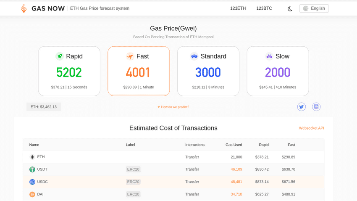
Task: Click the GAS NOW Ethereum logo icon
Action: 24,8
